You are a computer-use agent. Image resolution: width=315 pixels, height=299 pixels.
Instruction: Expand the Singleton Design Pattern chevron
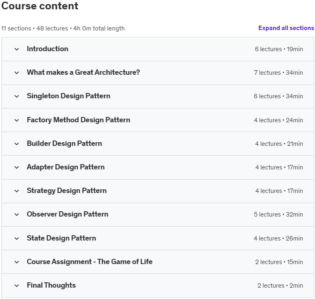tap(17, 96)
